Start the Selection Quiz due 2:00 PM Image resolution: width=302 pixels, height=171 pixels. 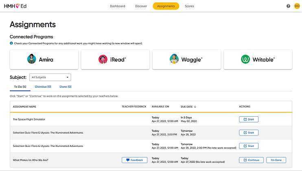coord(249,146)
